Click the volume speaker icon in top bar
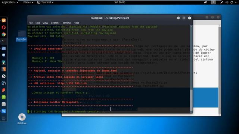 click(x=227, y=2)
